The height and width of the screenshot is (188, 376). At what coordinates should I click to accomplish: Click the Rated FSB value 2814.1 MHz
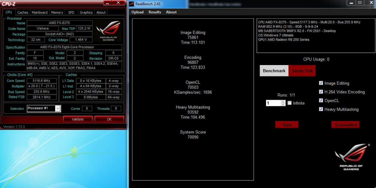point(42,97)
